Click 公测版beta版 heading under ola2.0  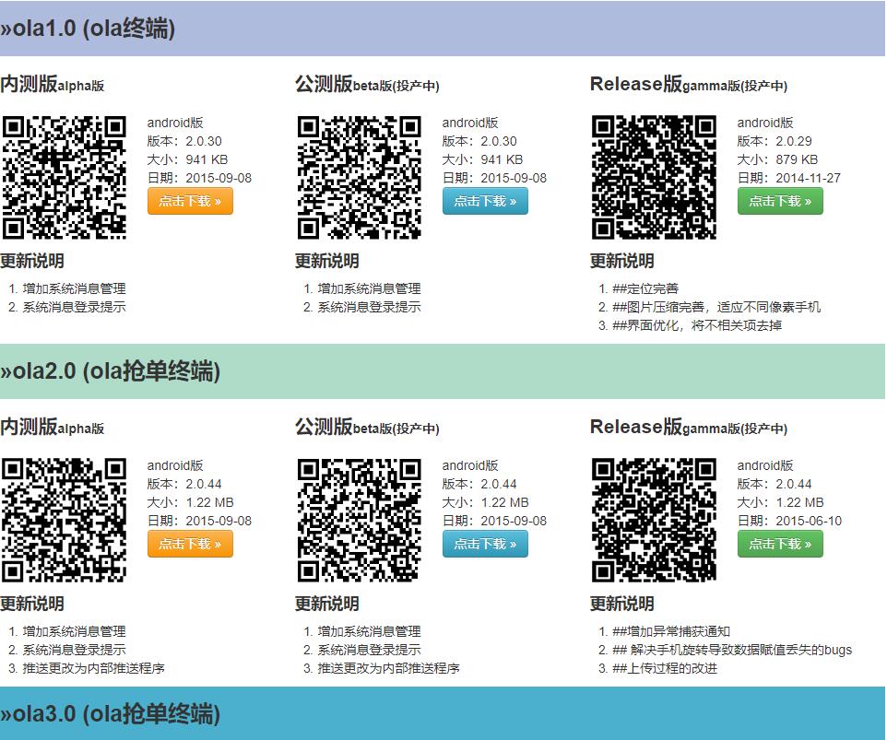point(367,427)
